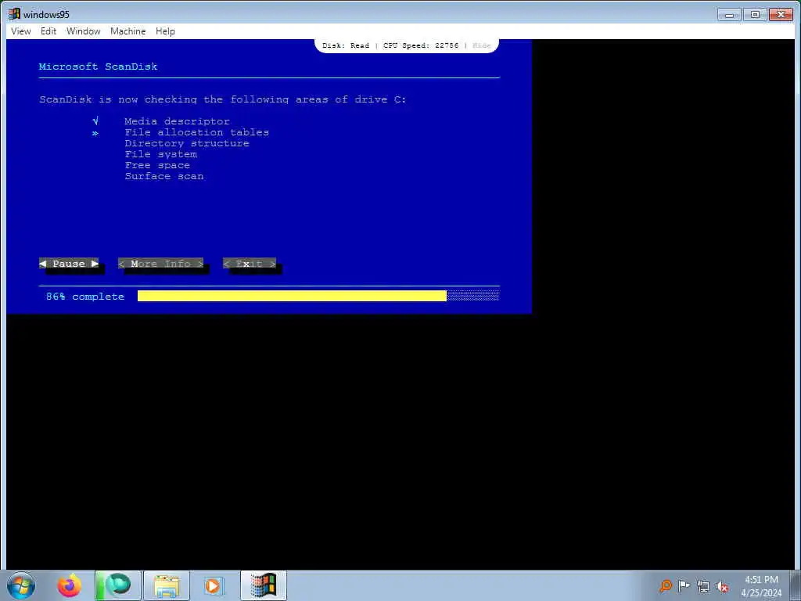801x601 pixels.
Task: Click the faded Hide link in status pill
Action: coord(481,45)
